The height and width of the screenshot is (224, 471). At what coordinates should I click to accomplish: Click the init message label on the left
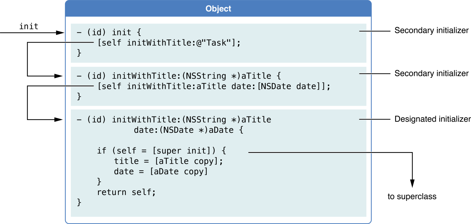[x=29, y=26]
